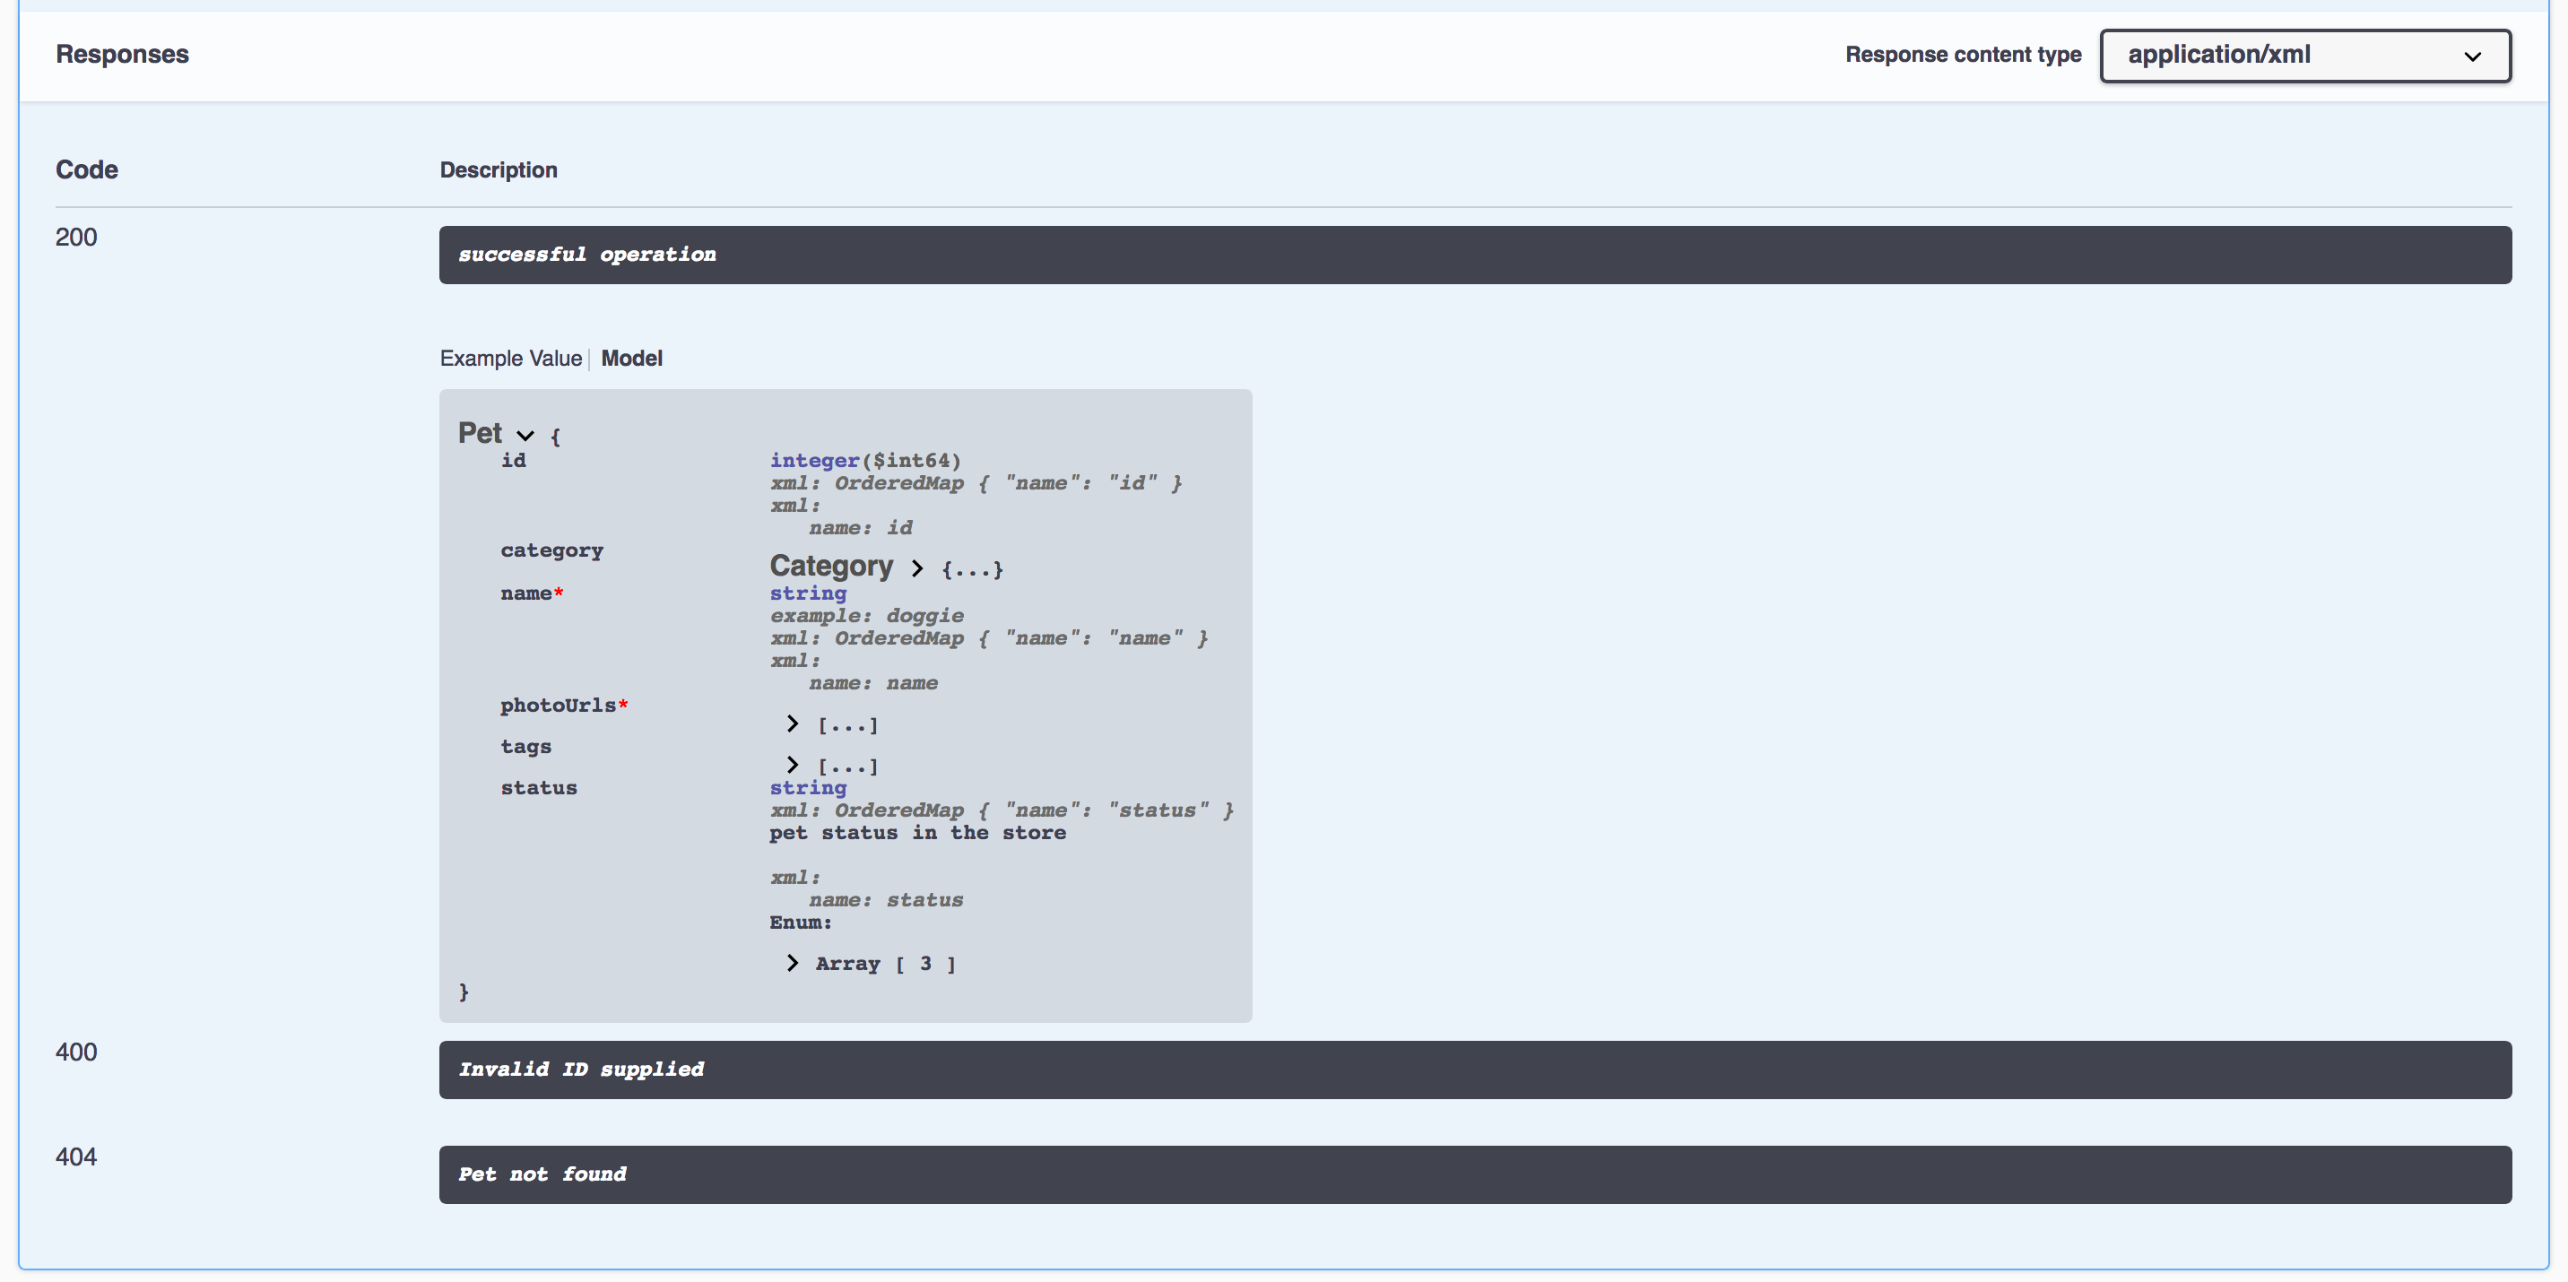Screen dimensions: 2568x1282
Task: Click the Invalid ID supplied response bar
Action: pos(1475,1070)
